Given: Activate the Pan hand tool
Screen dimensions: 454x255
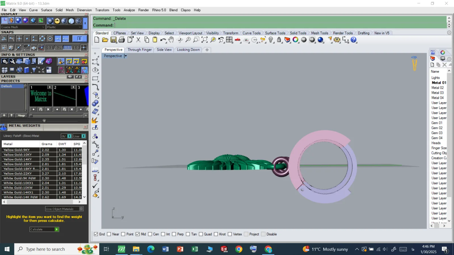Looking at the screenshot, I should (x=171, y=40).
